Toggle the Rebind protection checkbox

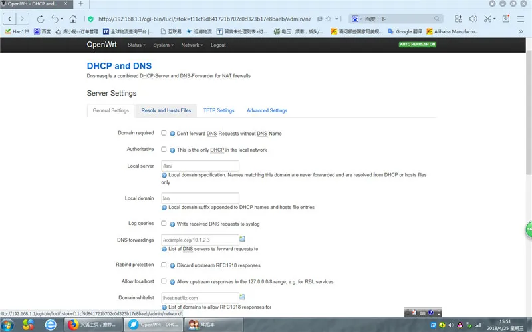(164, 265)
